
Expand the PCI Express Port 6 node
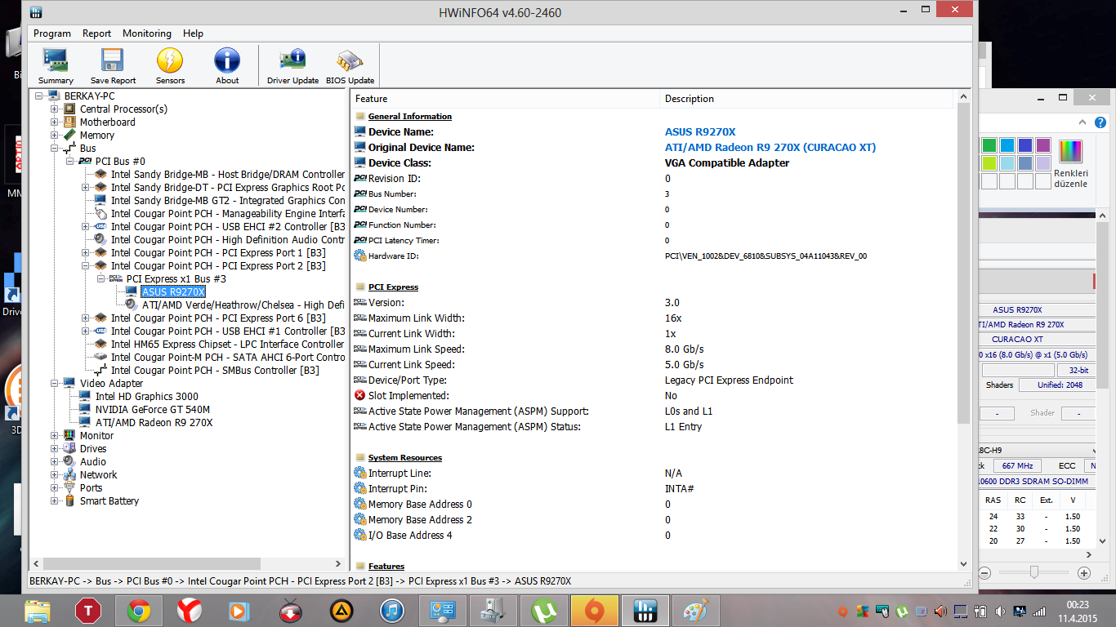[86, 318]
